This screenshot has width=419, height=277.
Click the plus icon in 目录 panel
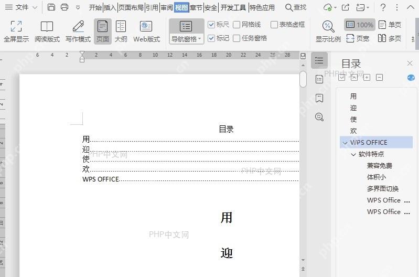[367, 78]
